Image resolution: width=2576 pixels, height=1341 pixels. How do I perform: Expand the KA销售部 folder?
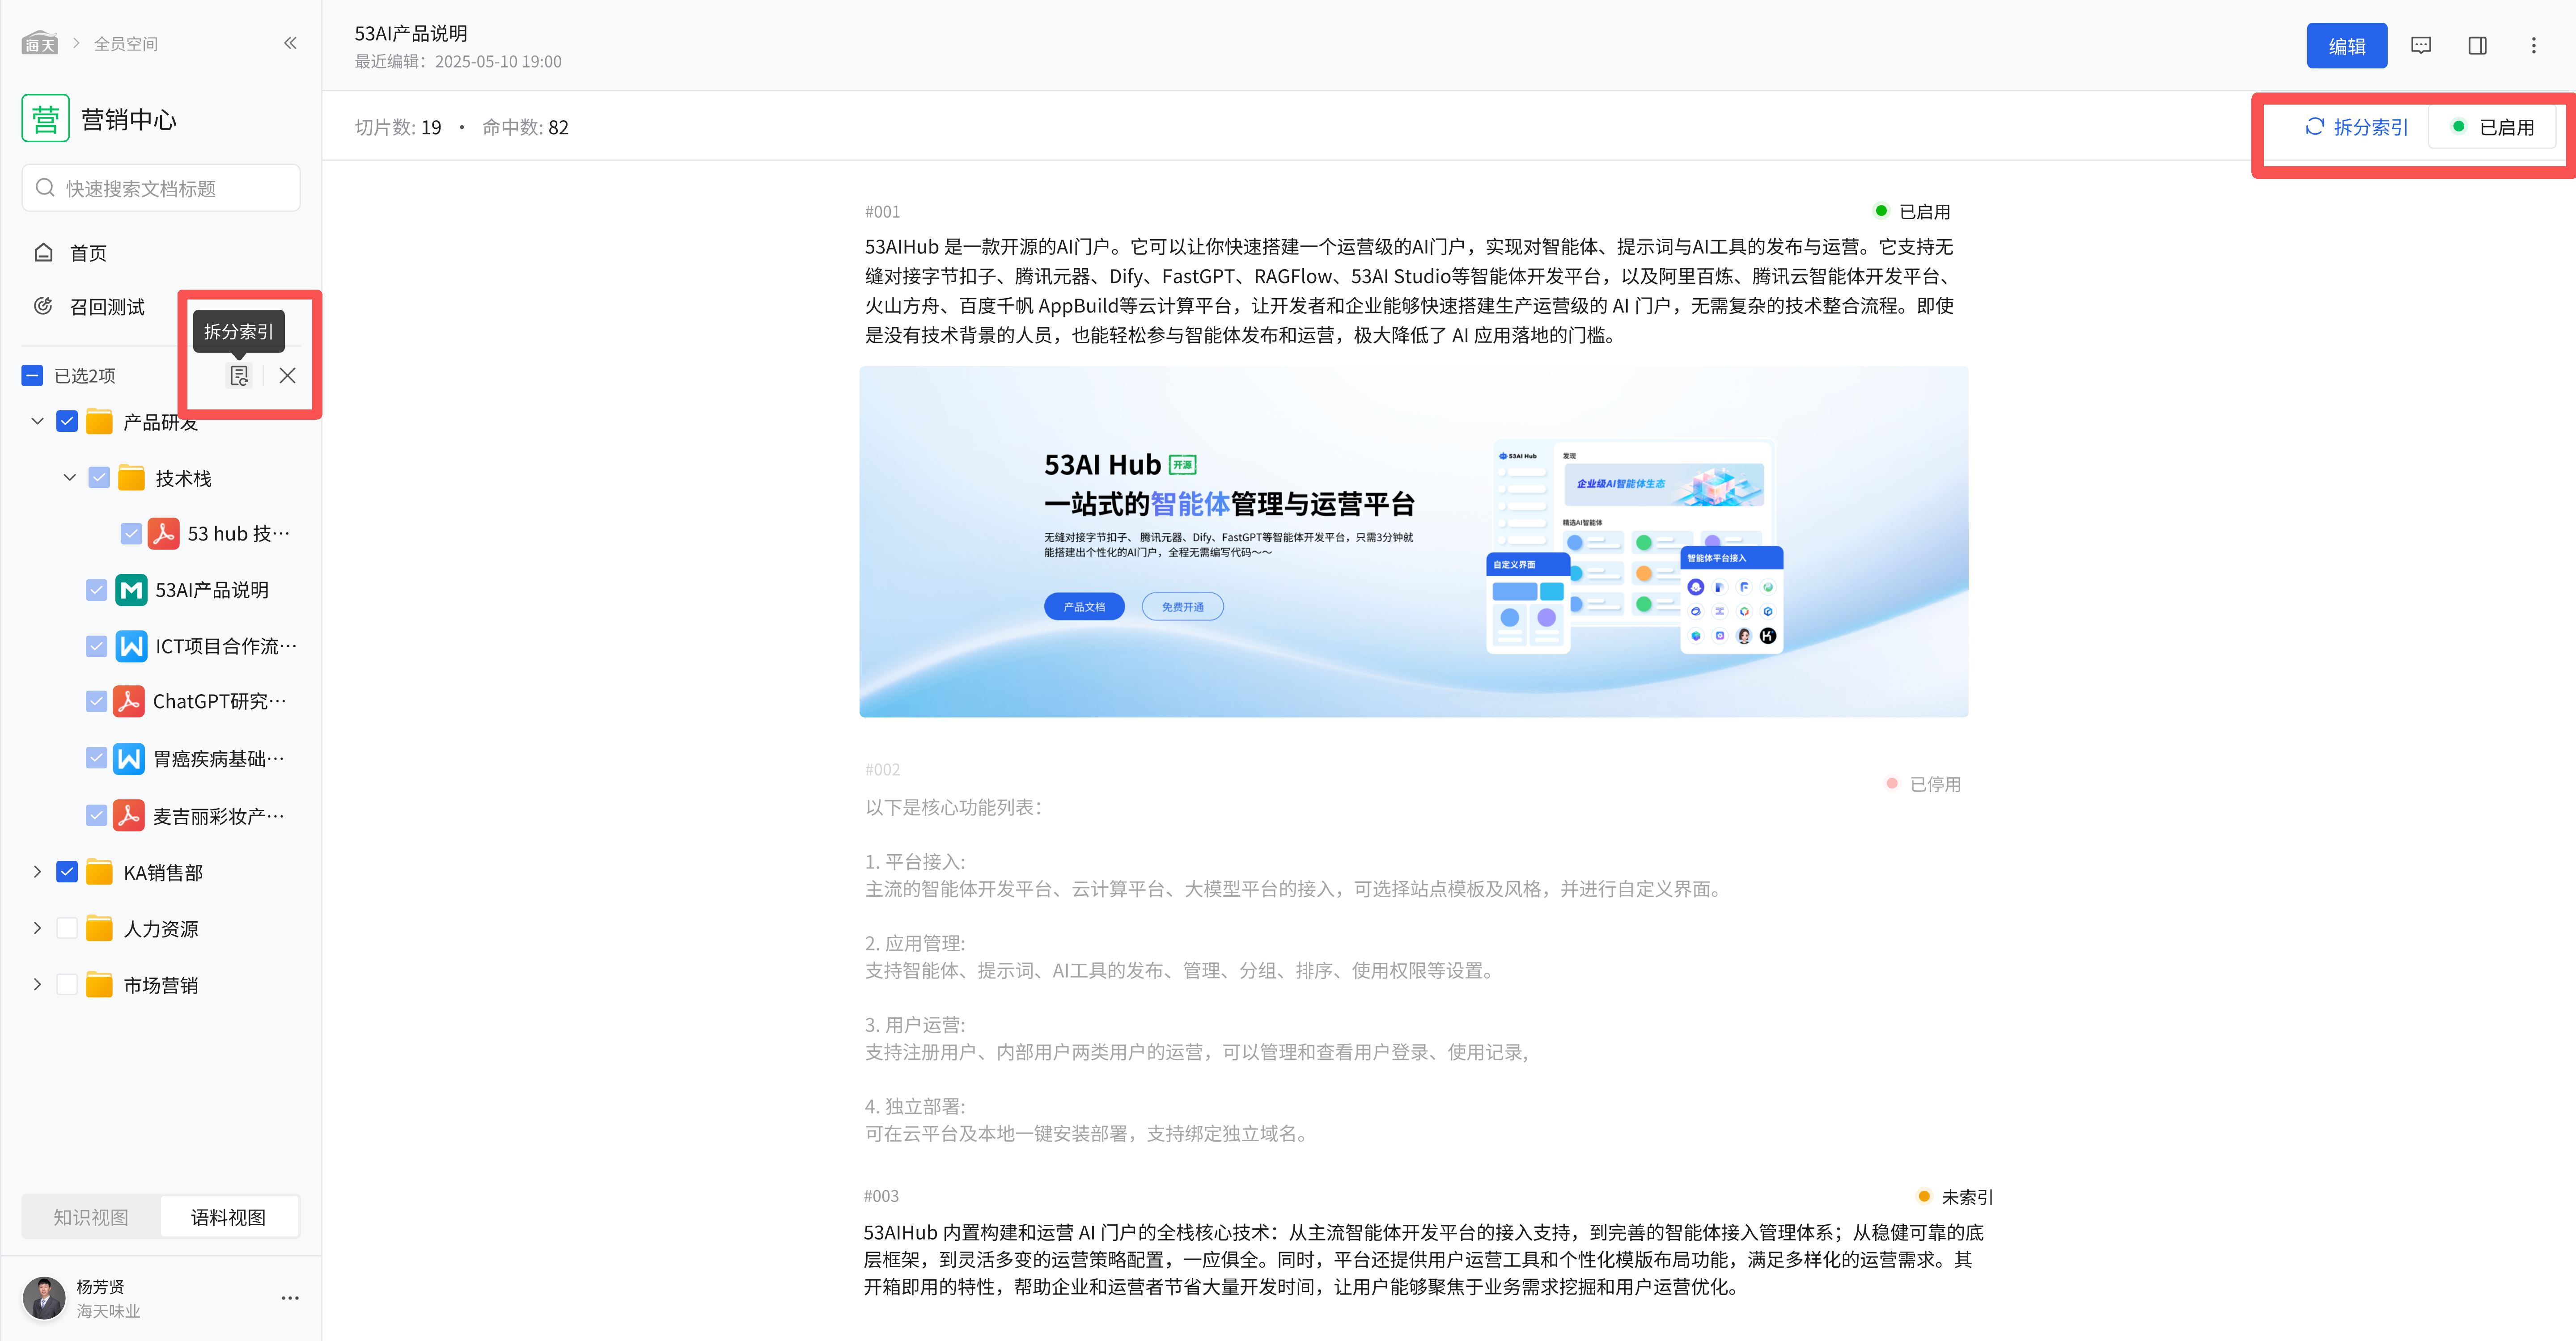[37, 873]
